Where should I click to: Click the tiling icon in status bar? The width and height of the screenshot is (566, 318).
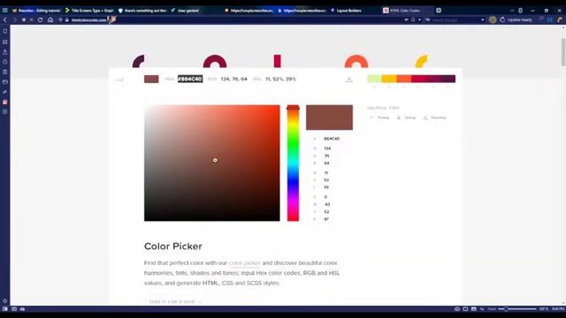pyautogui.click(x=465, y=309)
